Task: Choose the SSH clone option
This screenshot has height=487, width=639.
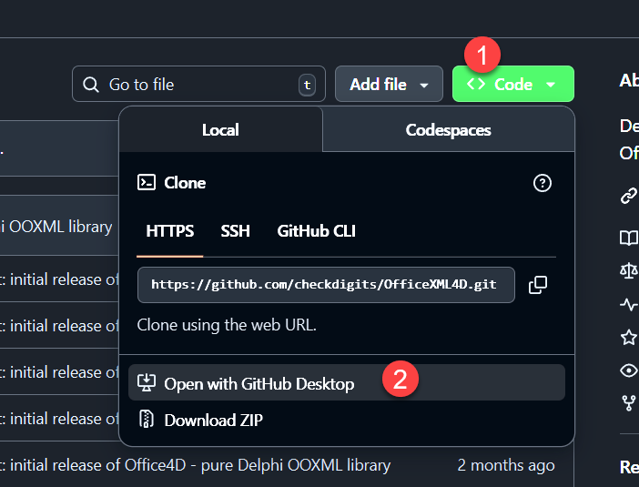Action: [x=235, y=231]
